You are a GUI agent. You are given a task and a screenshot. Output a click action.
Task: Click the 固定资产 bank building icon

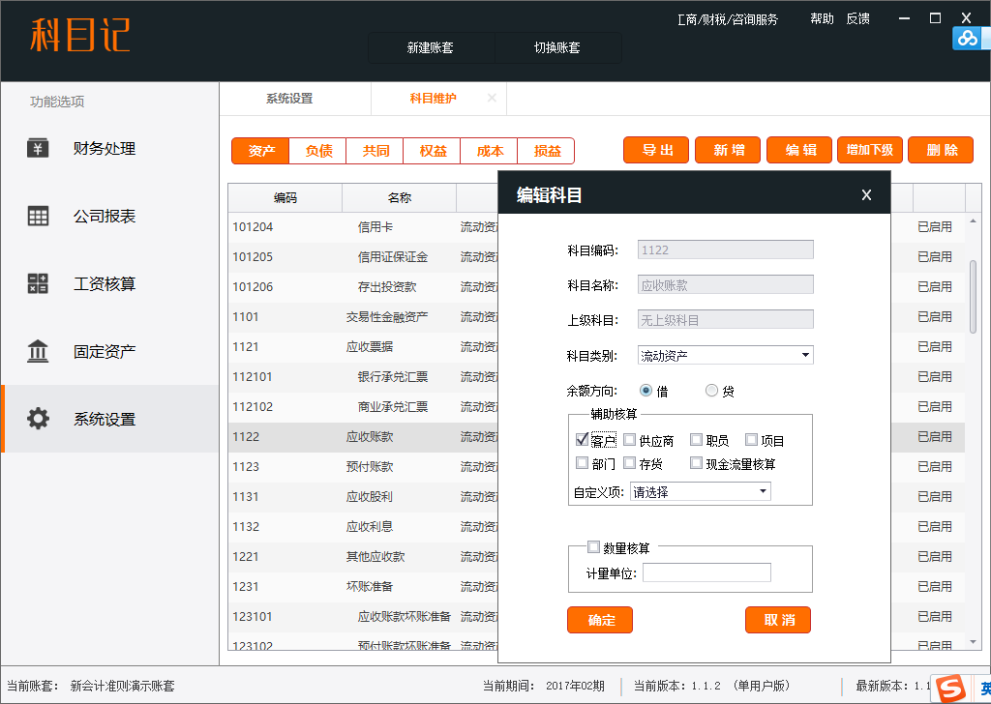(38, 352)
